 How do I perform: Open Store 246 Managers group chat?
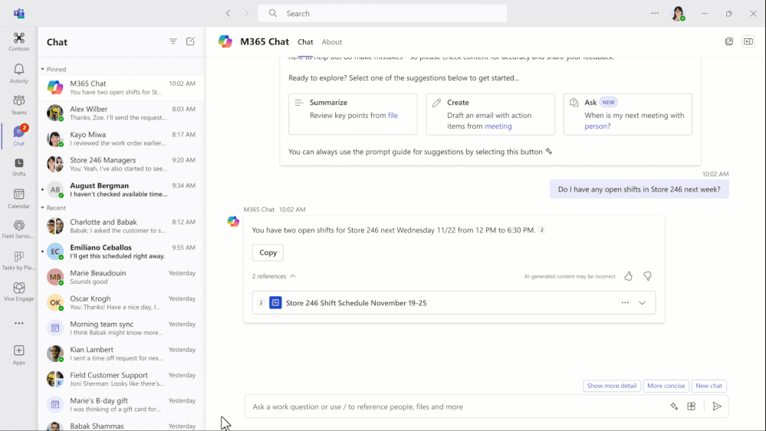[122, 163]
